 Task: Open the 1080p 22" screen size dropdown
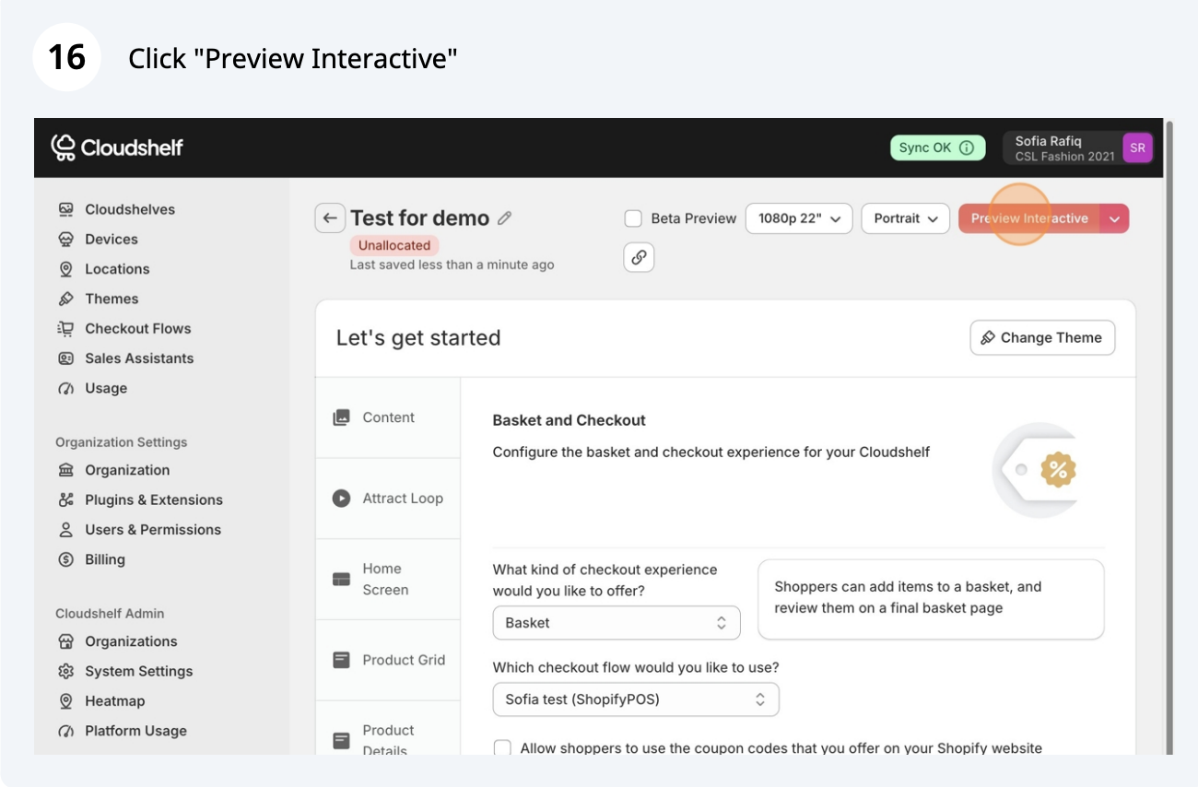point(799,218)
